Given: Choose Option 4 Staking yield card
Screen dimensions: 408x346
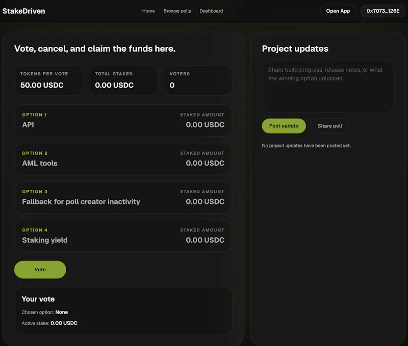Looking at the screenshot, I should (123, 236).
